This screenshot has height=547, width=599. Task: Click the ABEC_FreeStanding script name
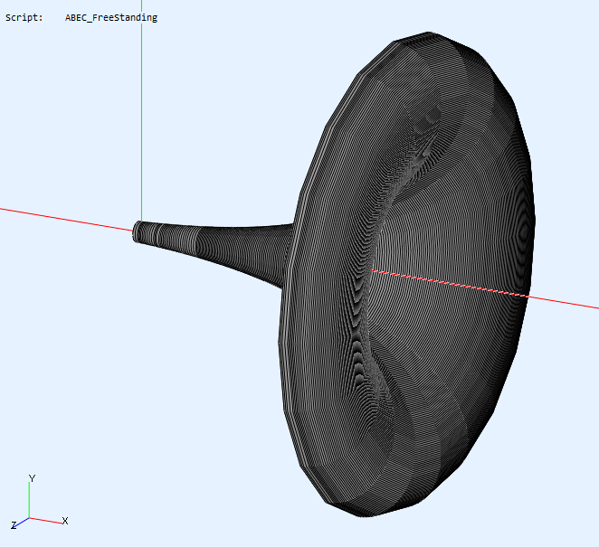111,18
